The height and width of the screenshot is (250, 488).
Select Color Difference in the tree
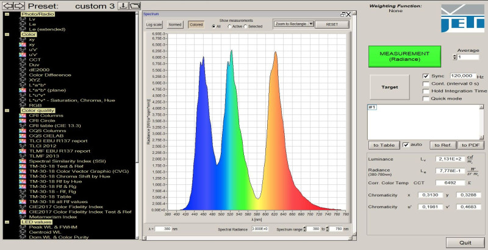click(x=50, y=75)
